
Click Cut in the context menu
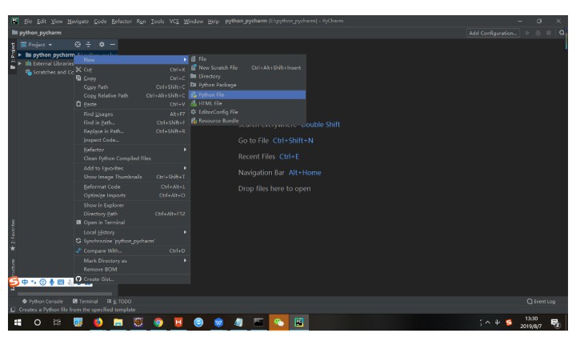tap(132, 70)
